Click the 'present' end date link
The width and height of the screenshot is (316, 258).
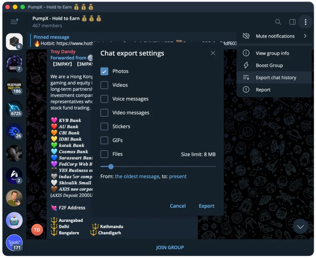[177, 176]
